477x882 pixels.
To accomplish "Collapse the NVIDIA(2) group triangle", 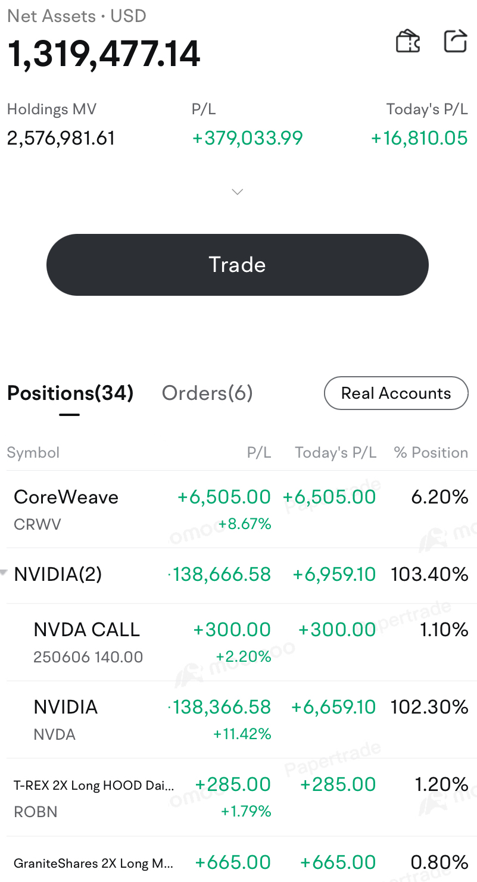I will pyautogui.click(x=4, y=573).
